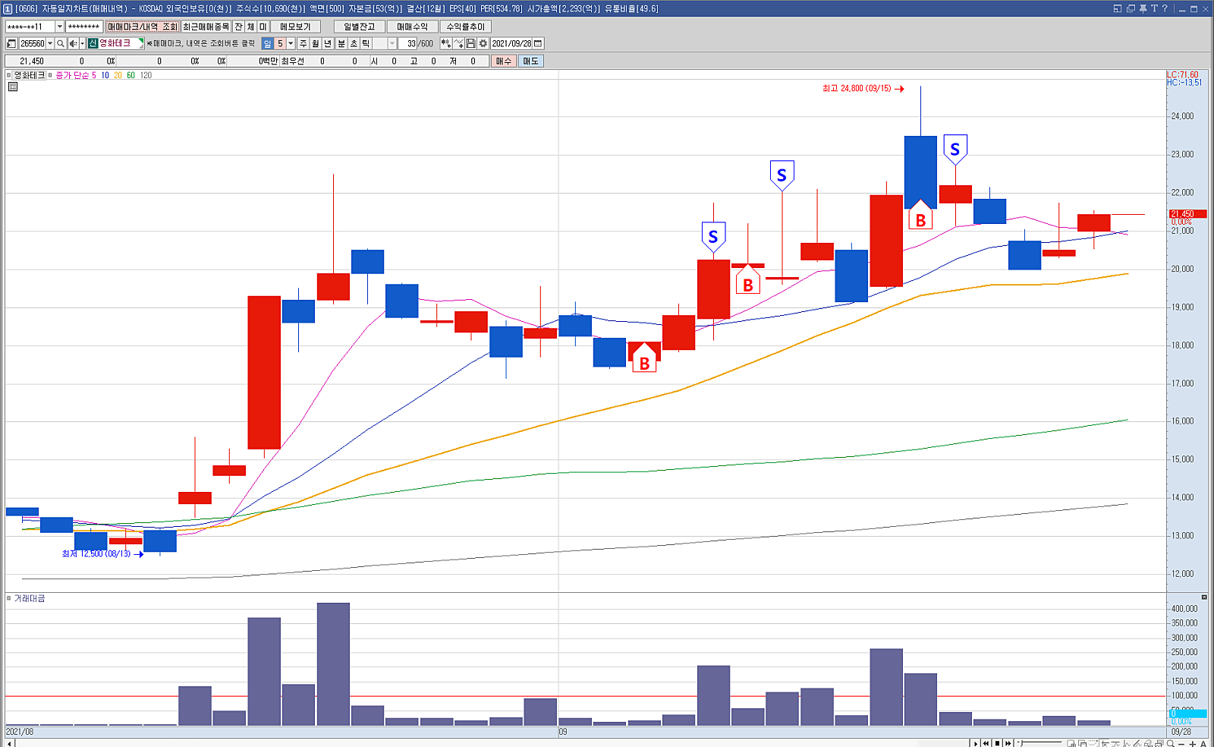
Task: Open the sound options dropdown arrow
Action: 83,44
